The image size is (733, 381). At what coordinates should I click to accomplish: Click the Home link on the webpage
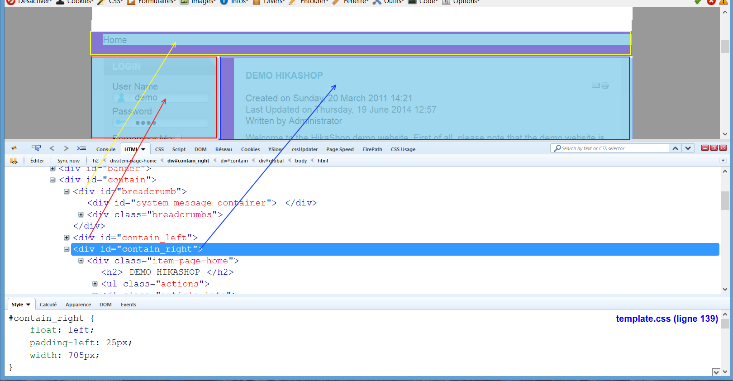click(115, 40)
